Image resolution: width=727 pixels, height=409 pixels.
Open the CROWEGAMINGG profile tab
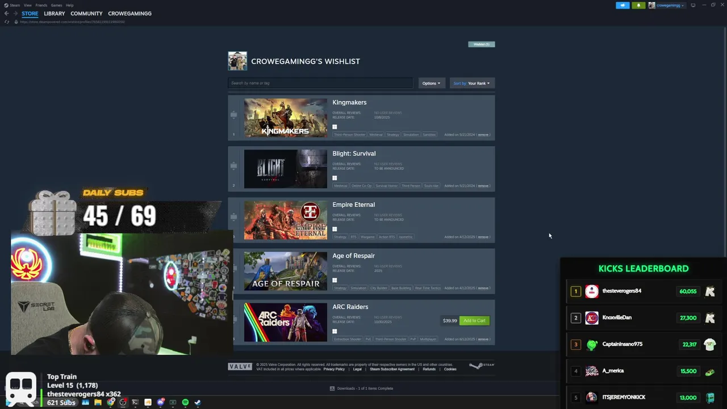point(129,14)
